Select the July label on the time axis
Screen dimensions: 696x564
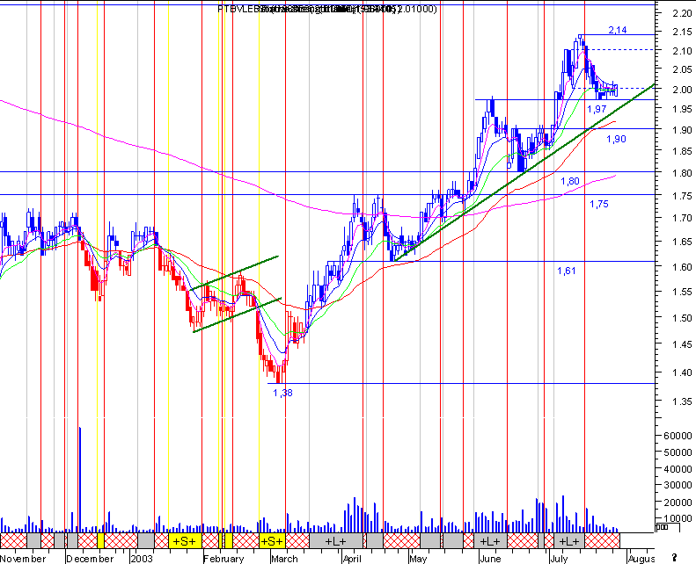click(x=559, y=559)
